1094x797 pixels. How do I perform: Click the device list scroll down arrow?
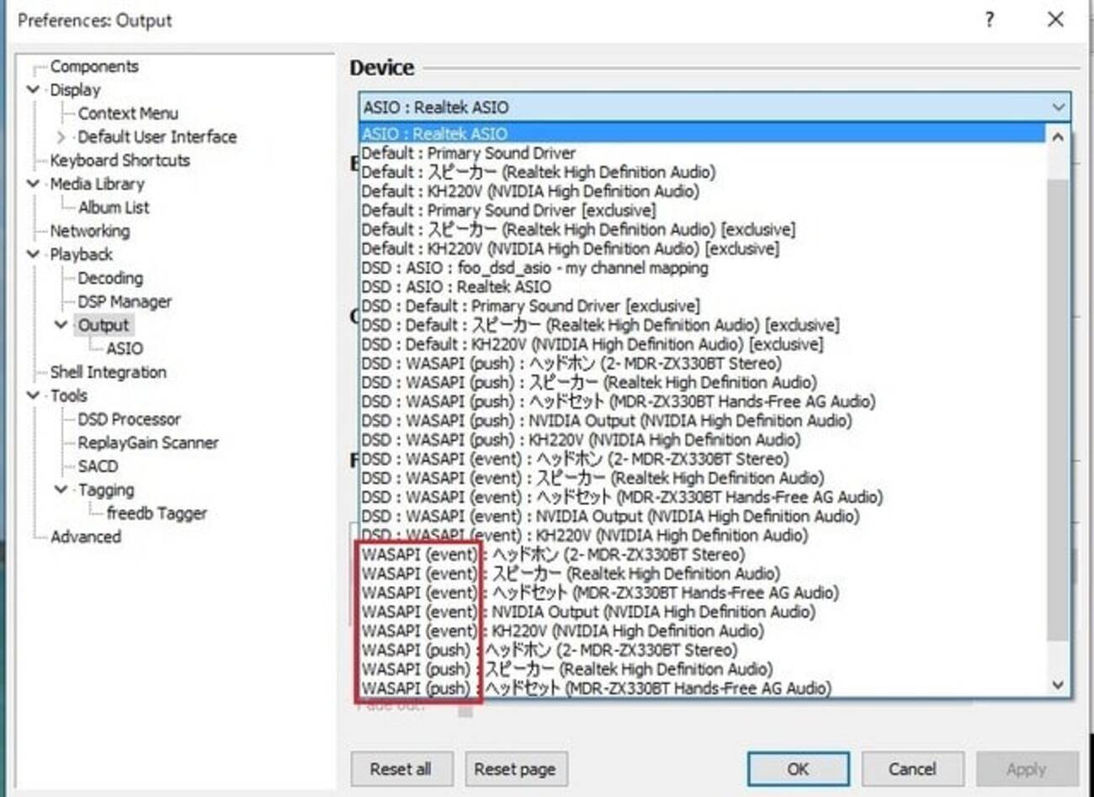(1059, 685)
